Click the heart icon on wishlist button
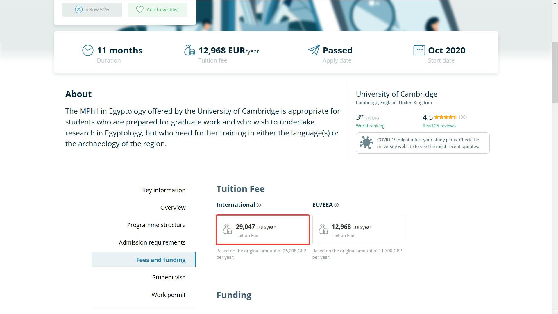 140,10
